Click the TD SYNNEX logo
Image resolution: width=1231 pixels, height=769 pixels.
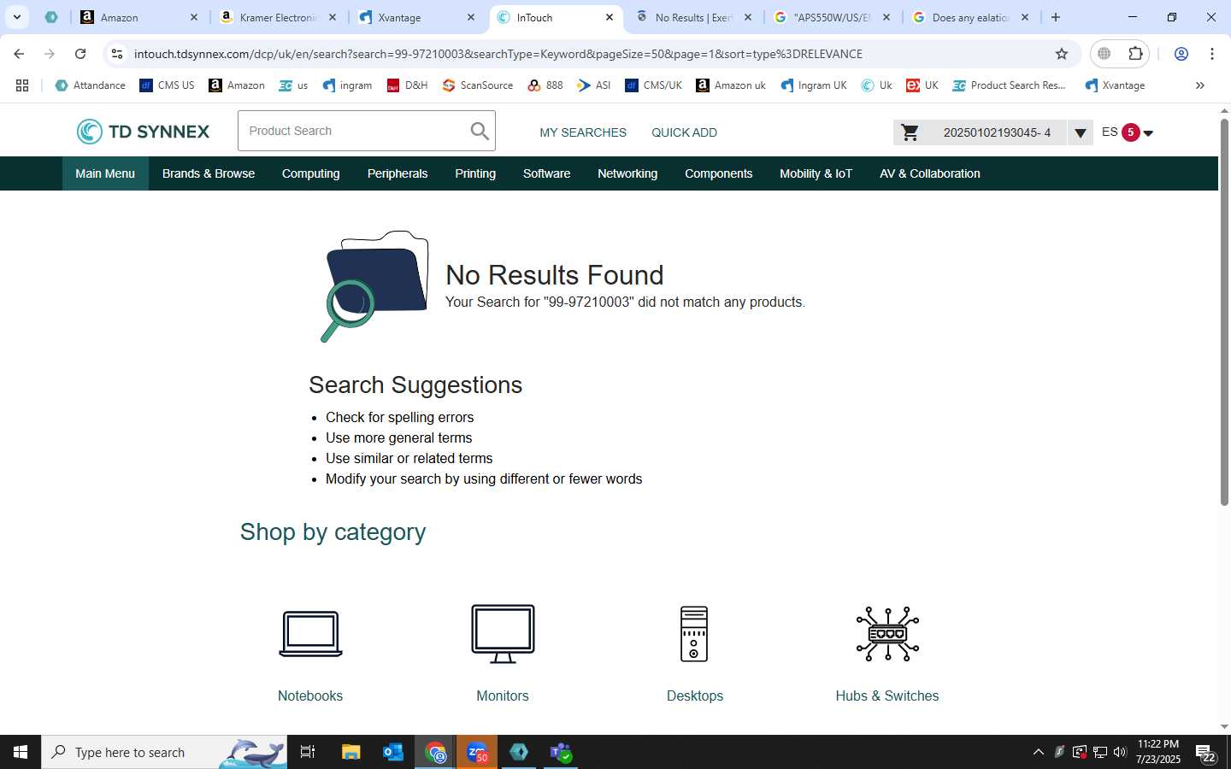[x=143, y=132]
